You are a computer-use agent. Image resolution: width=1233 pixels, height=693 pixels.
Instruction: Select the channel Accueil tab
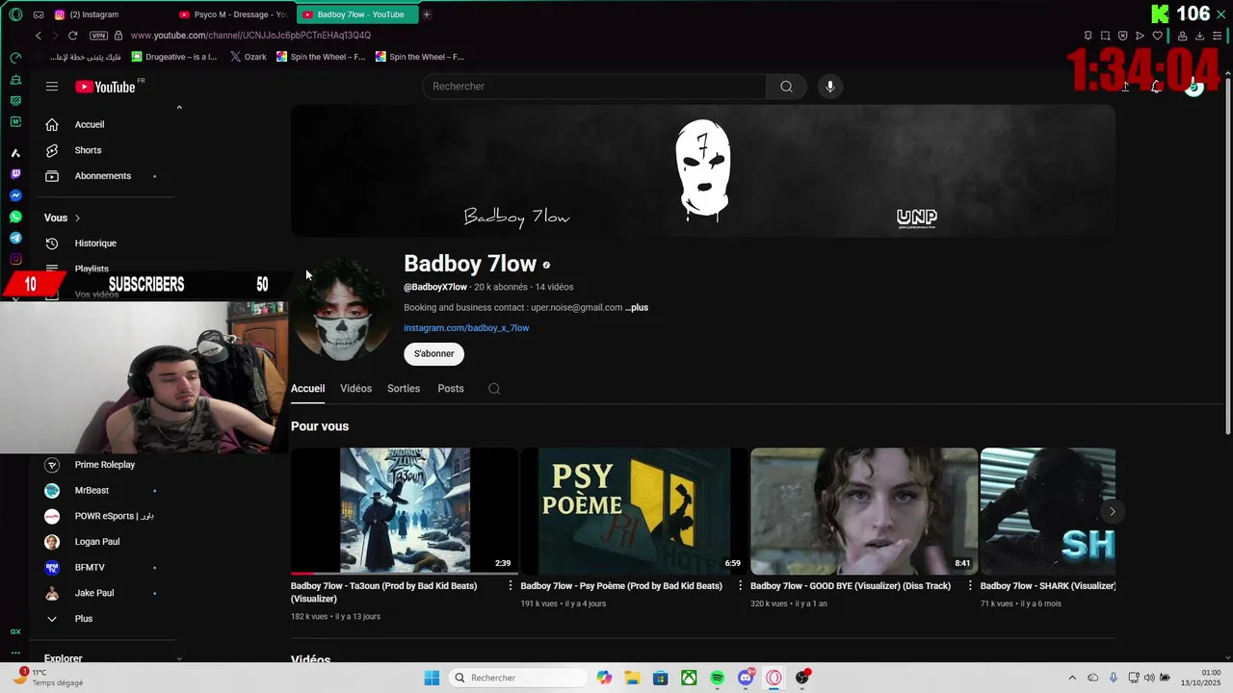307,389
